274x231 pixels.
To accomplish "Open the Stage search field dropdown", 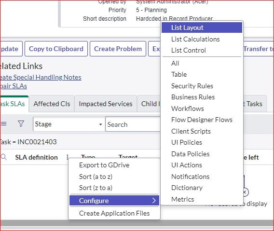I will 69,124.
